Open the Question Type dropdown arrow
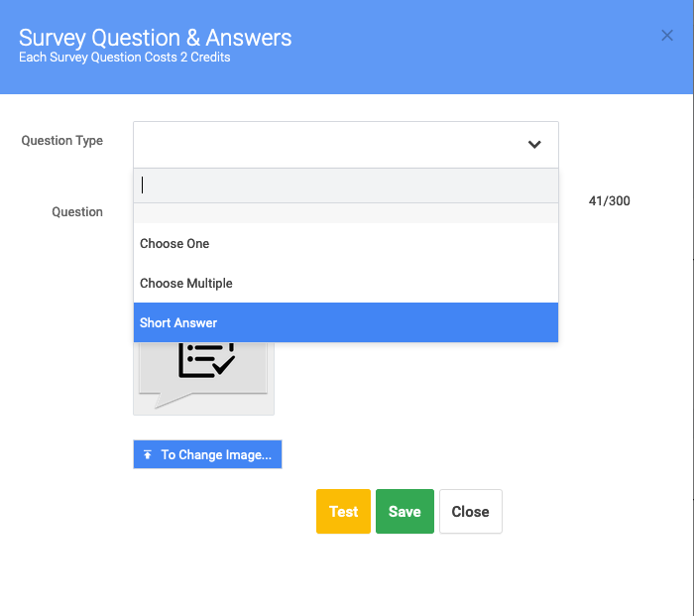The width and height of the screenshot is (694, 616). [x=534, y=145]
